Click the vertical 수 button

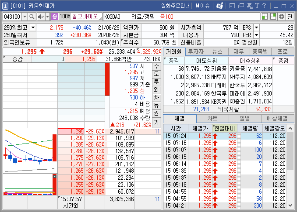[156, 66]
